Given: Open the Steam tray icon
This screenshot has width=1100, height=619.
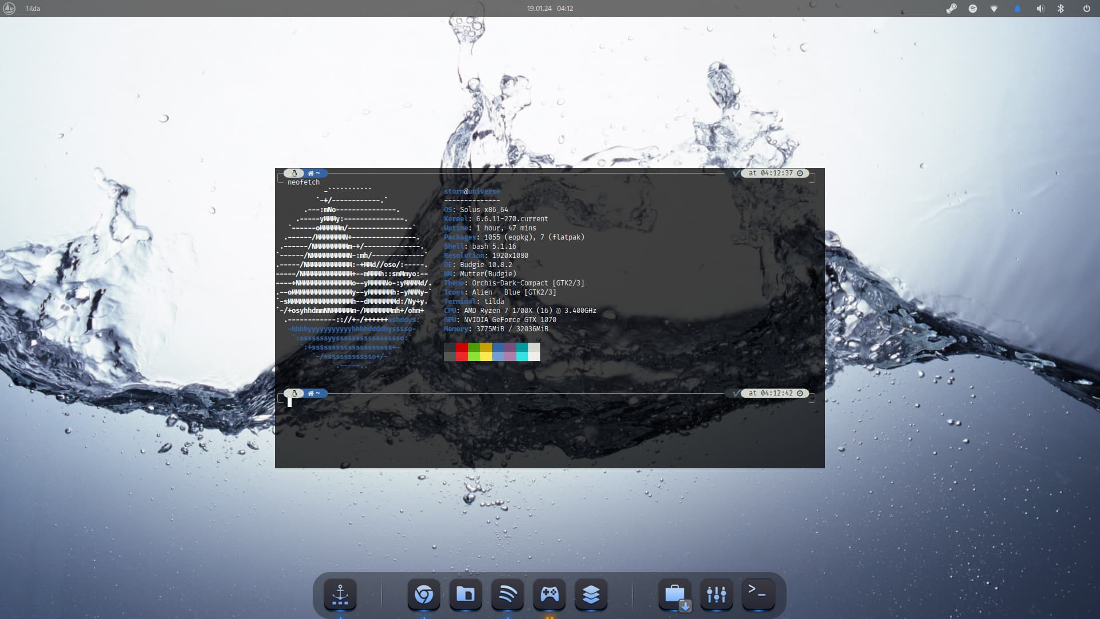Looking at the screenshot, I should click(x=951, y=9).
